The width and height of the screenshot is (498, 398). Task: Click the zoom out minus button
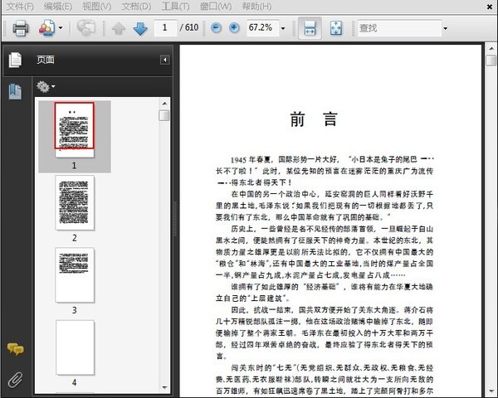216,28
